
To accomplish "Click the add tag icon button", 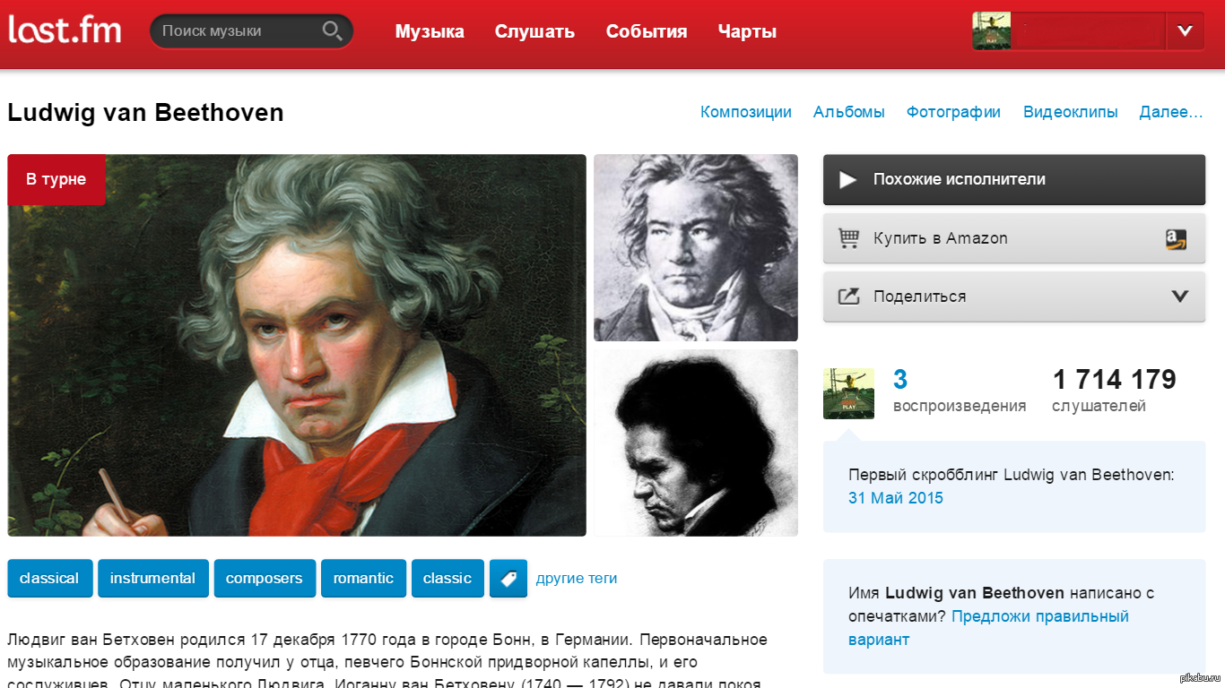I will (508, 579).
